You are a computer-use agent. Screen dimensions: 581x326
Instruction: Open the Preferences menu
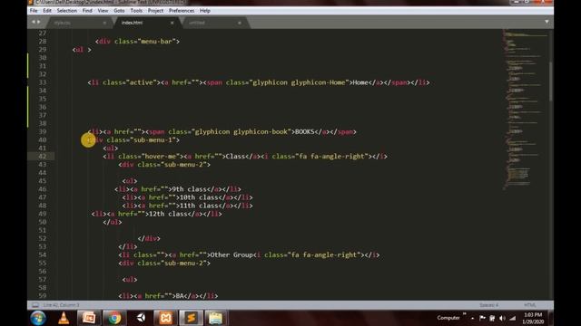click(182, 11)
